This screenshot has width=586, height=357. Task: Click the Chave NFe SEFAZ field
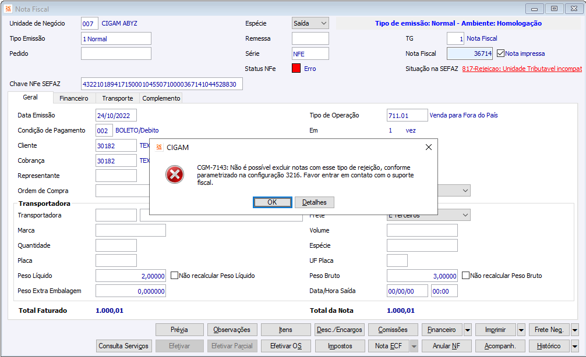(x=162, y=84)
